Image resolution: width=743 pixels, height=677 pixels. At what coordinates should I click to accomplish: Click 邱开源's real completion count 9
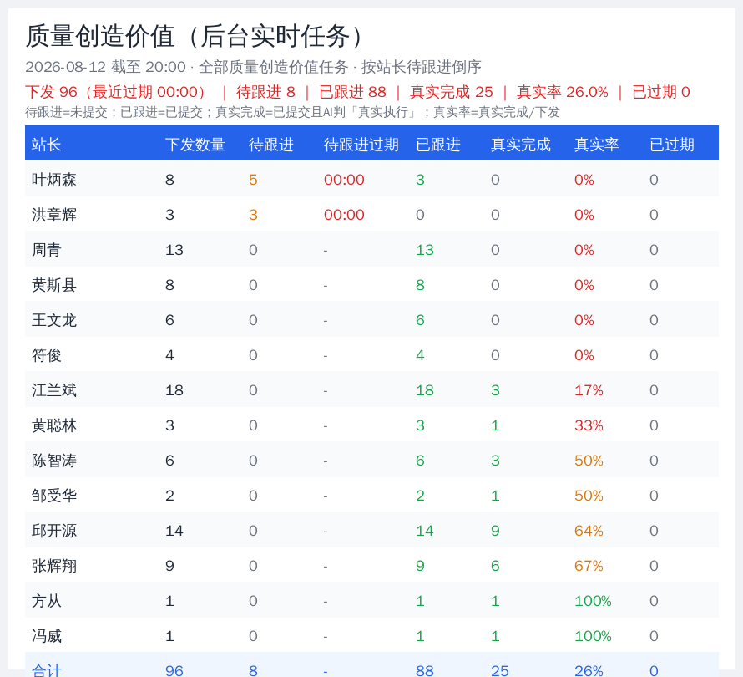pyautogui.click(x=495, y=531)
